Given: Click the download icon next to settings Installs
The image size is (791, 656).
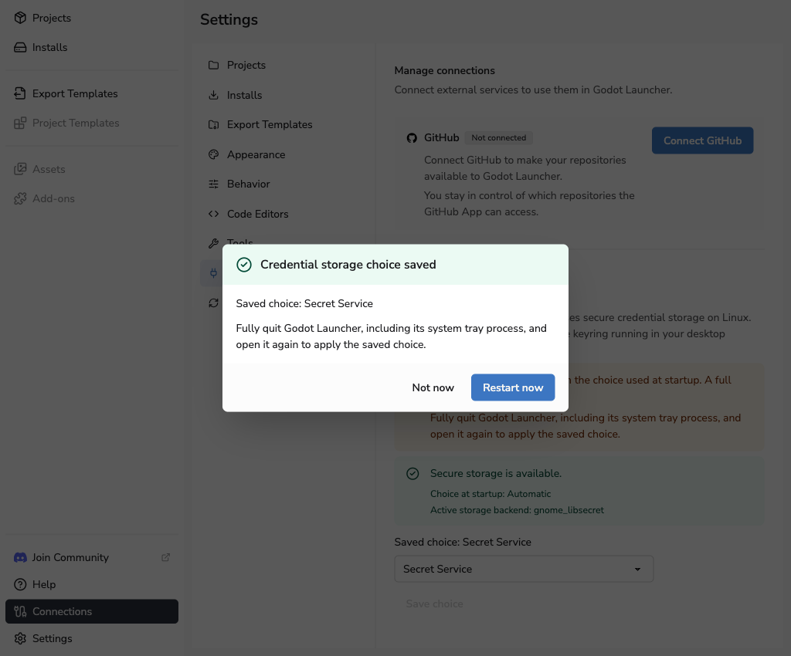Looking at the screenshot, I should [213, 95].
